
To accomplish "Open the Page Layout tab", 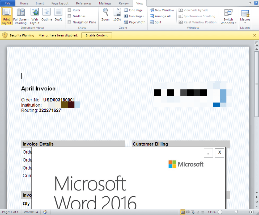I will tap(60, 3).
